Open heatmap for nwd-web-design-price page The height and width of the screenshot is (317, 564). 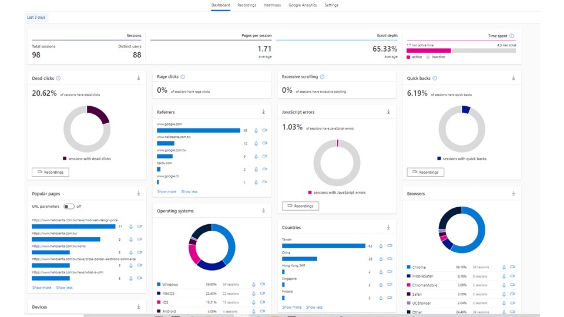tap(131, 227)
